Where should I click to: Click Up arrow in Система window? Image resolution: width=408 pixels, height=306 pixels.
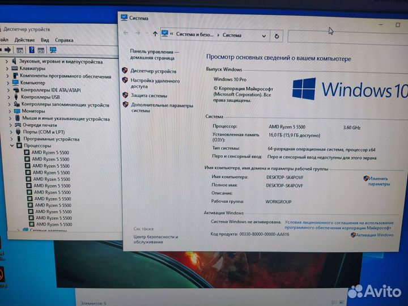[x=155, y=33]
